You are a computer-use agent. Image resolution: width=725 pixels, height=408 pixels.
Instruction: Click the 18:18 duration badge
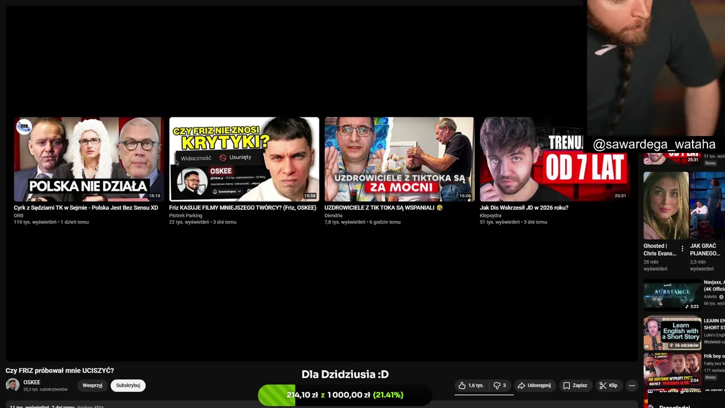click(154, 195)
